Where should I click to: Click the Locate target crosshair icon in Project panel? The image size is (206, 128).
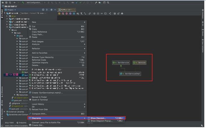point(43,10)
